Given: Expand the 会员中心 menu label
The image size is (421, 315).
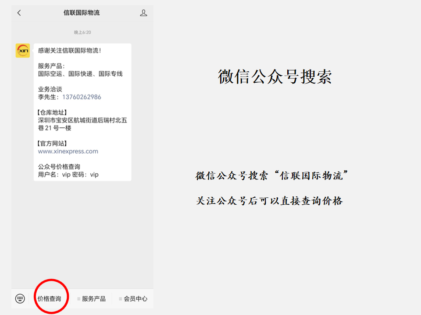Looking at the screenshot, I should 136,299.
